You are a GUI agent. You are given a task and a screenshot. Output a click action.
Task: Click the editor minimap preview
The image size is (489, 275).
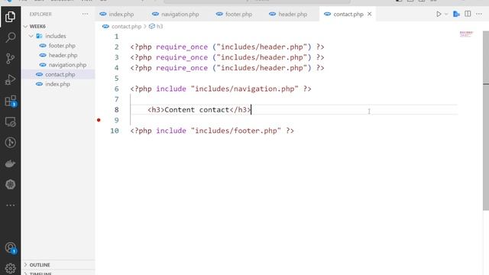pos(466,34)
